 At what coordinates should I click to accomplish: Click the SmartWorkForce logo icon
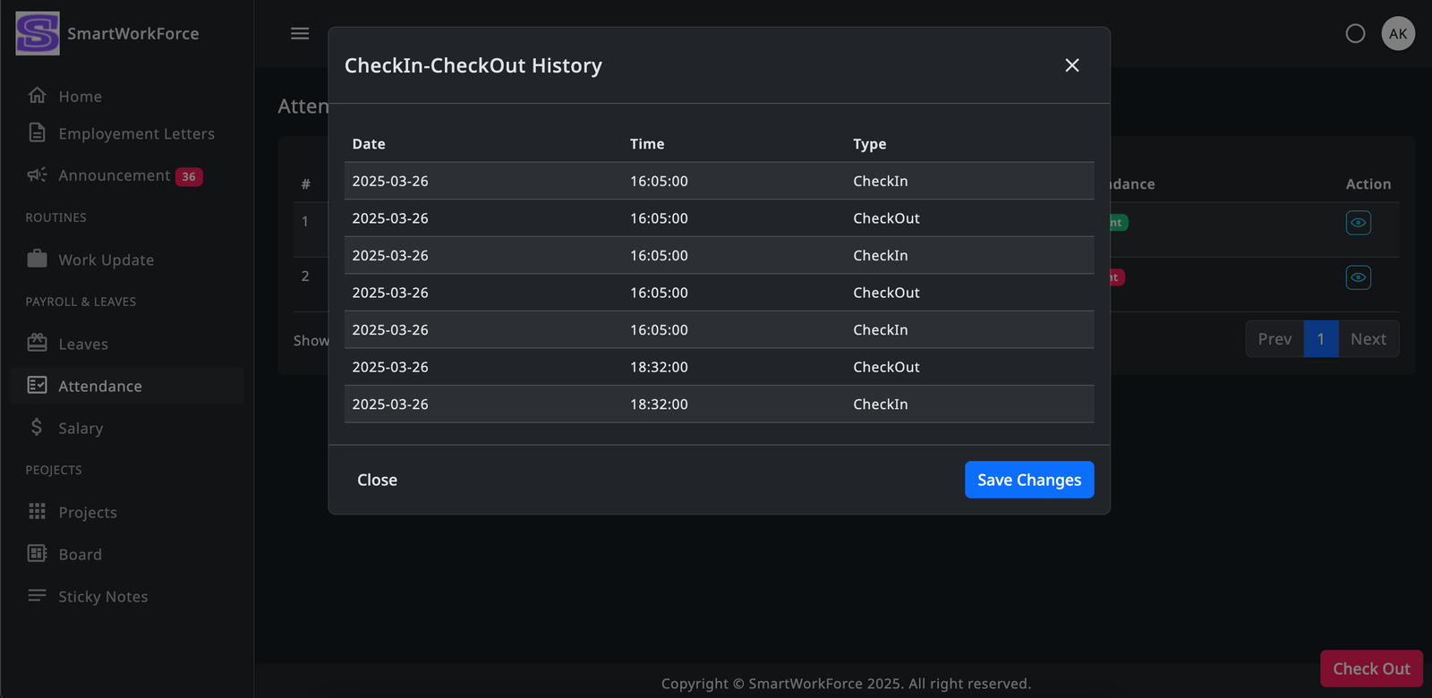tap(38, 34)
